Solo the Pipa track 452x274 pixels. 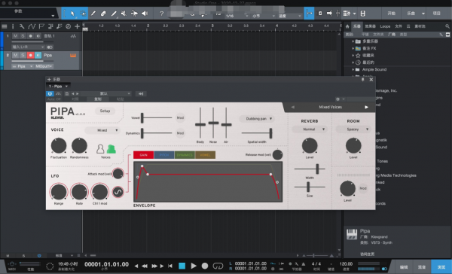tap(23, 55)
